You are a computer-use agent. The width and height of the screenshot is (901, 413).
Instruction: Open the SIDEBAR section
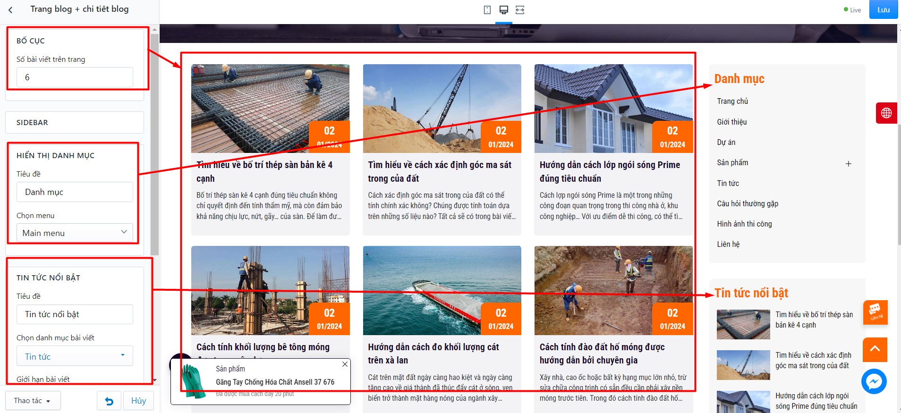pos(75,123)
